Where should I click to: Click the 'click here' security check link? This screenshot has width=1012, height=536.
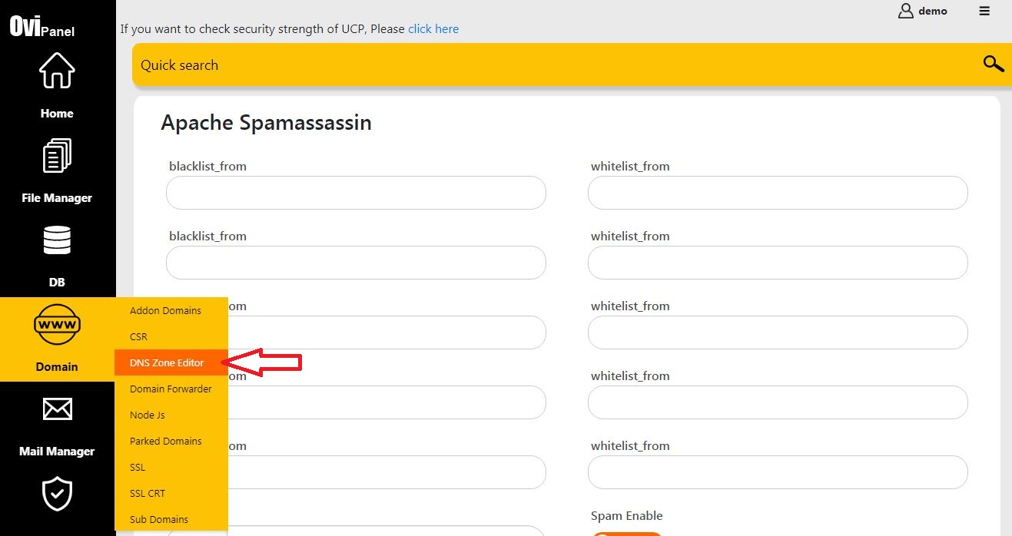click(x=433, y=28)
